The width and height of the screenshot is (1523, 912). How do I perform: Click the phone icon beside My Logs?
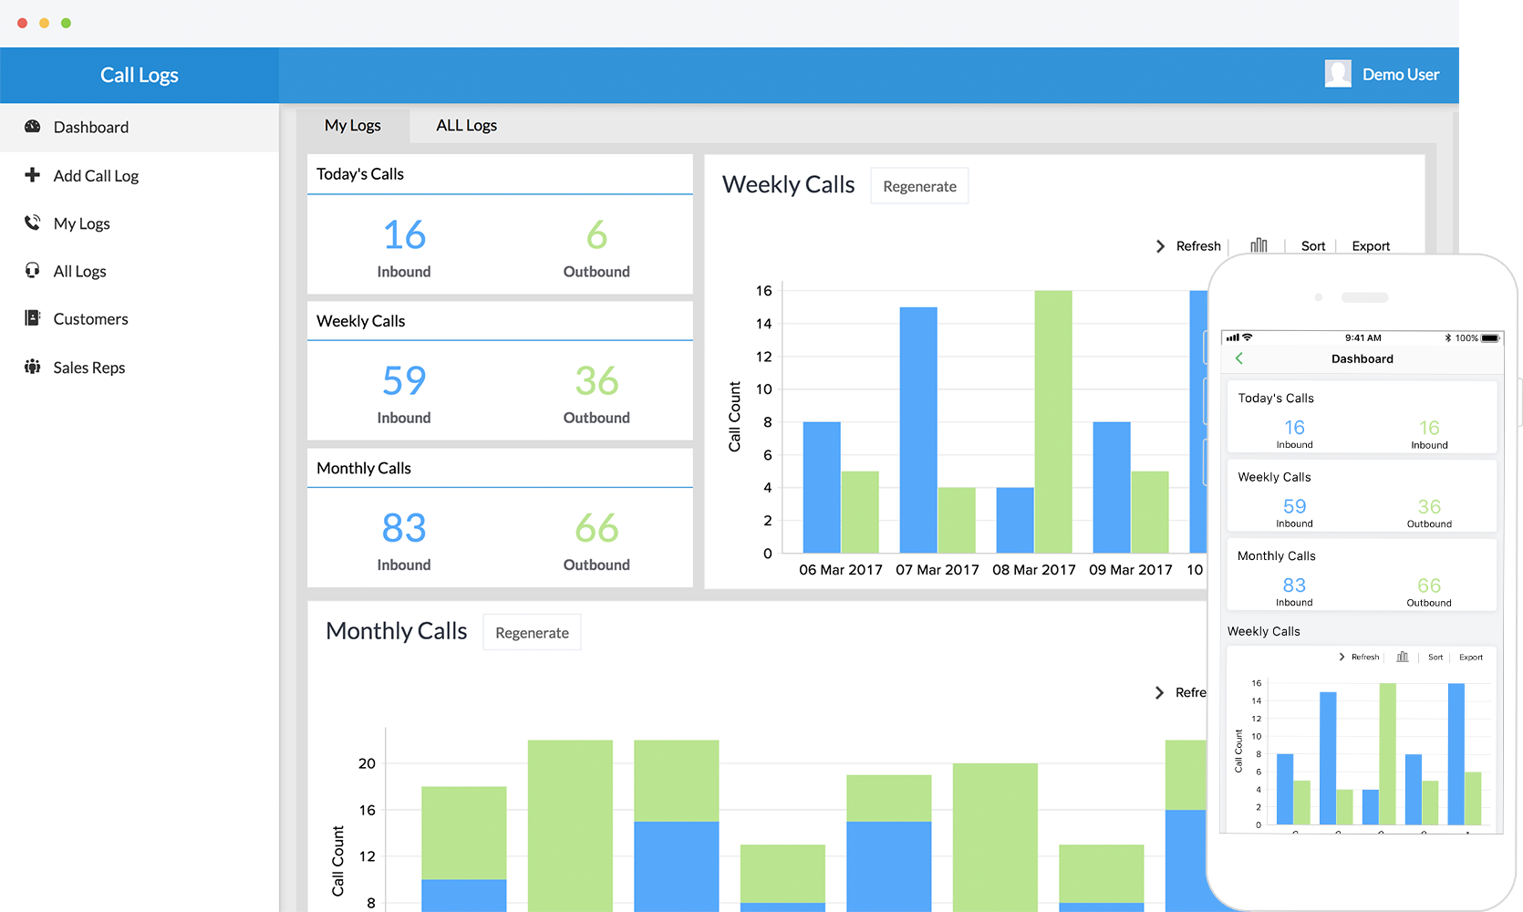click(x=32, y=223)
